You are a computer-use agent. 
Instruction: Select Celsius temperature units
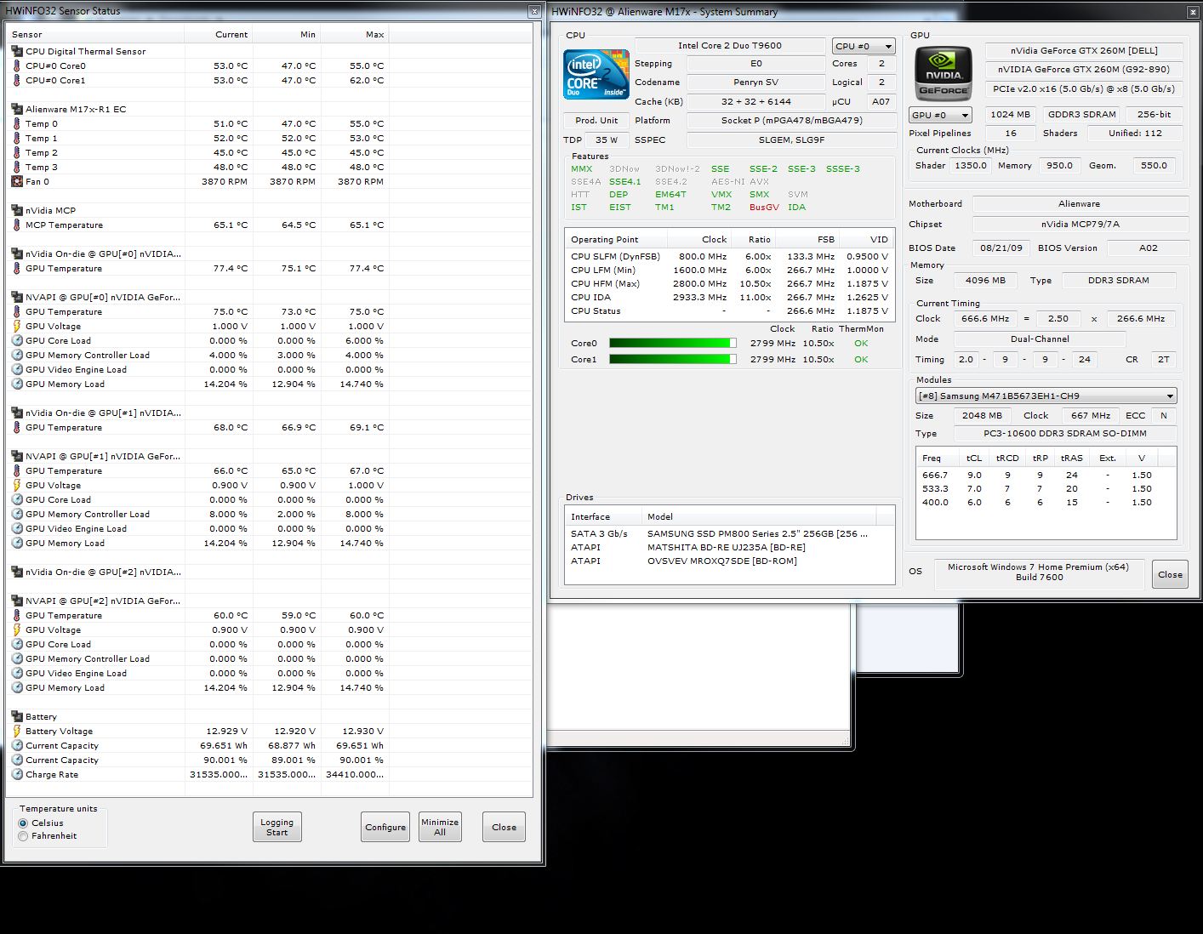click(x=23, y=823)
